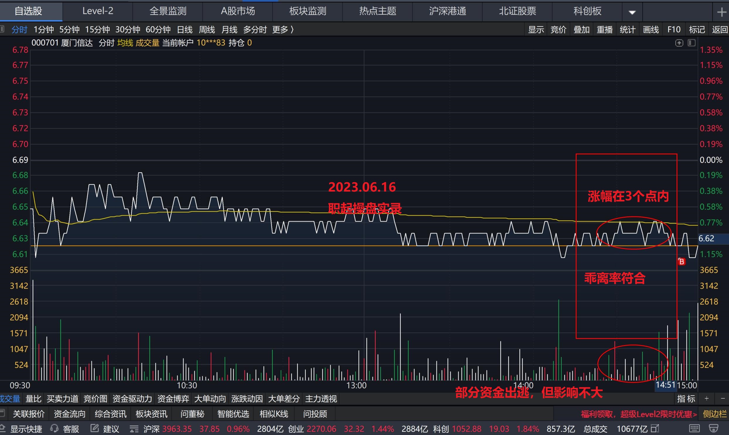Click the split-panel layout icon near chart corner
Viewport: 729px width, 435px height.
(692, 43)
